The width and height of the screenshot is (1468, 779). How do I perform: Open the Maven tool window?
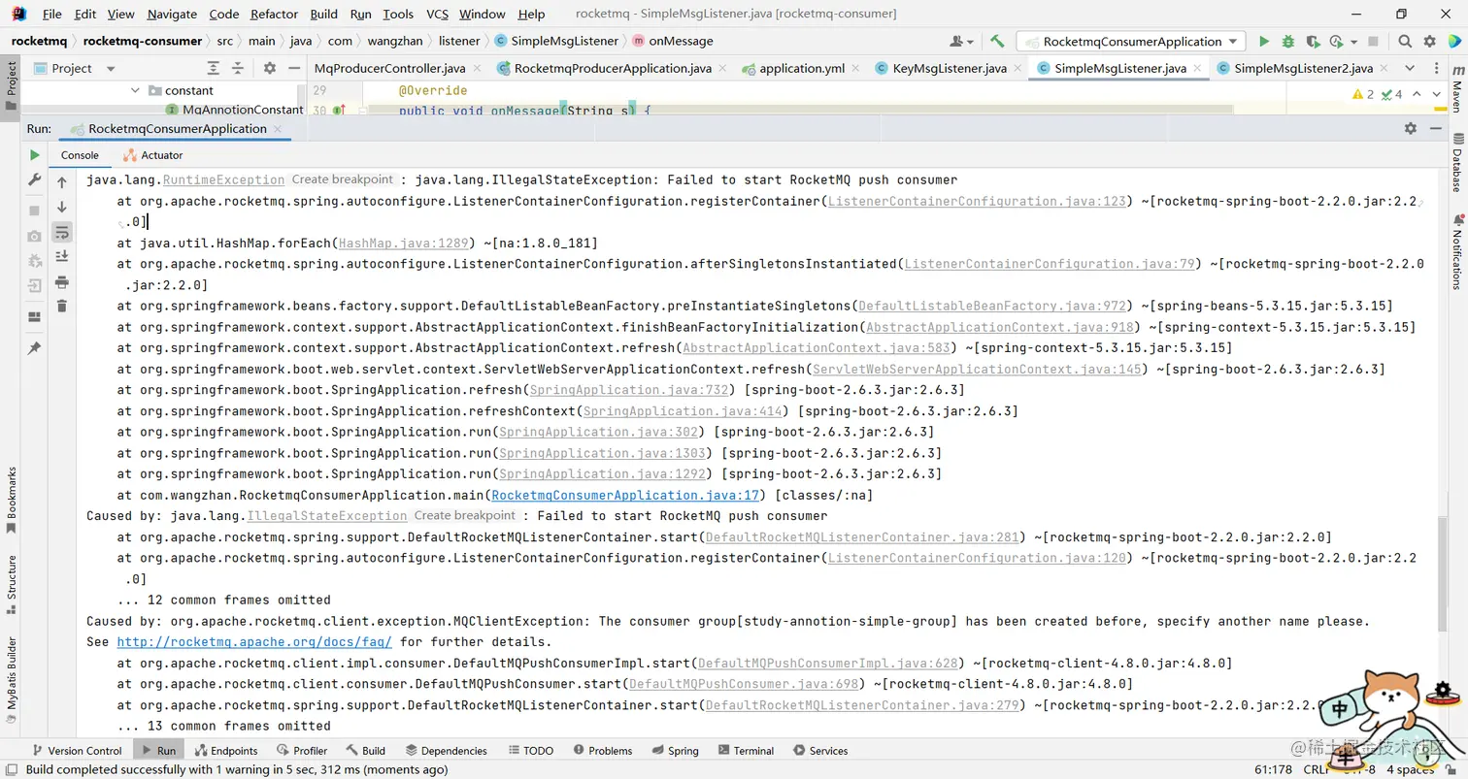tap(1456, 90)
